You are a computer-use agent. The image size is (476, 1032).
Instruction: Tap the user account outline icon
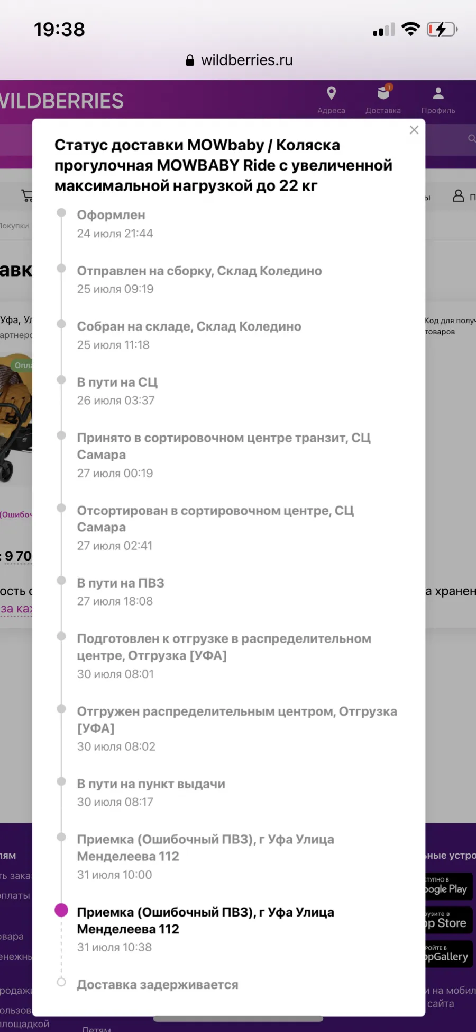click(x=459, y=196)
